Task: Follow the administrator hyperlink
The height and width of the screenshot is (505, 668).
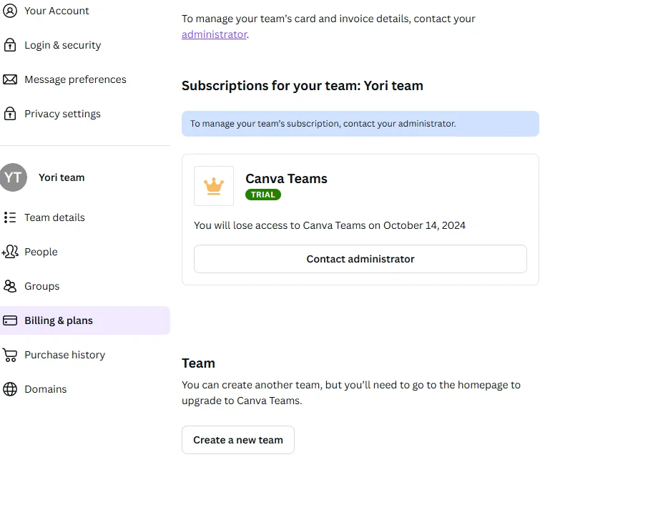Action: 215,34
